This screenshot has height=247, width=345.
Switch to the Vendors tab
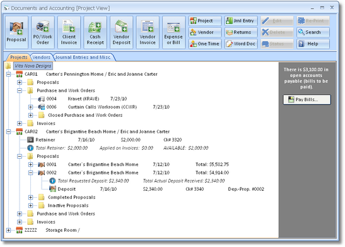click(x=42, y=57)
